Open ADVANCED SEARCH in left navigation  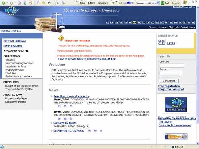coord(16,51)
